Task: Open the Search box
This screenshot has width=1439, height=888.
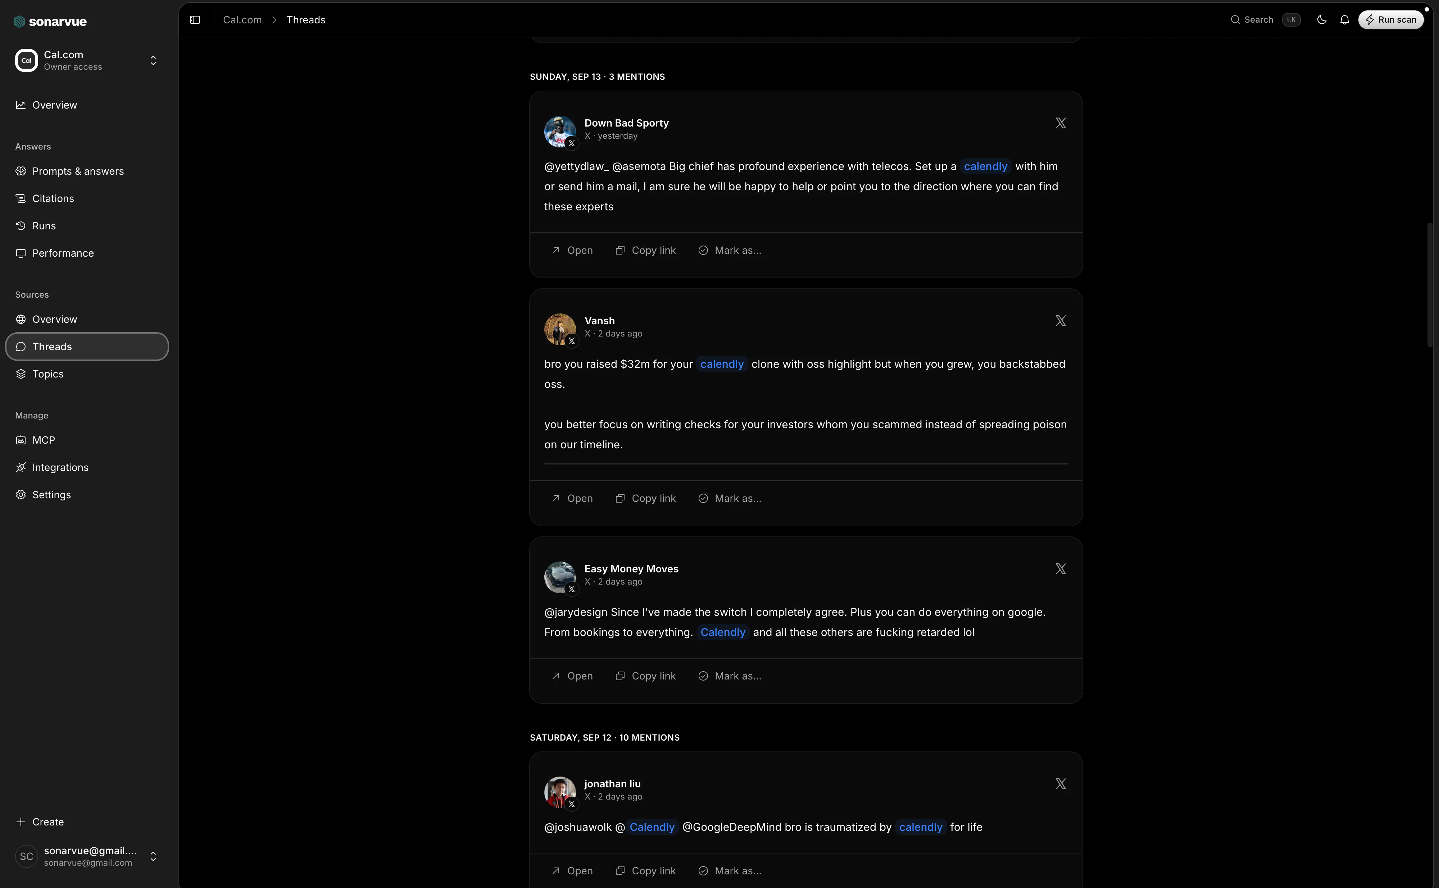Action: pos(1265,20)
